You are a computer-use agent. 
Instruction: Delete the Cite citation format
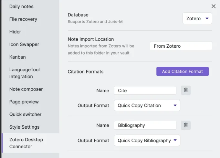[186, 90]
